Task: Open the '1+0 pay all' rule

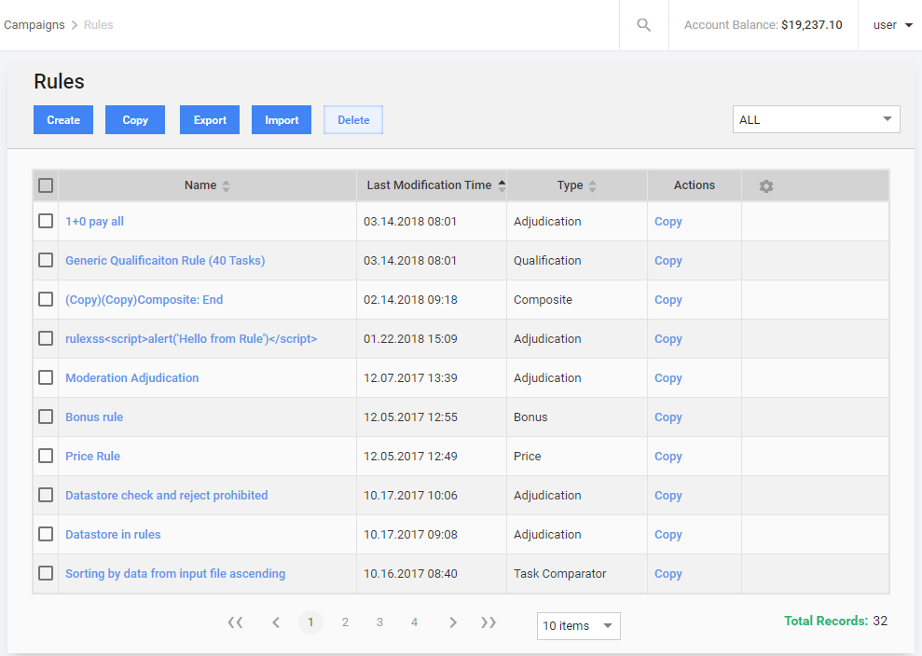Action: click(x=95, y=222)
